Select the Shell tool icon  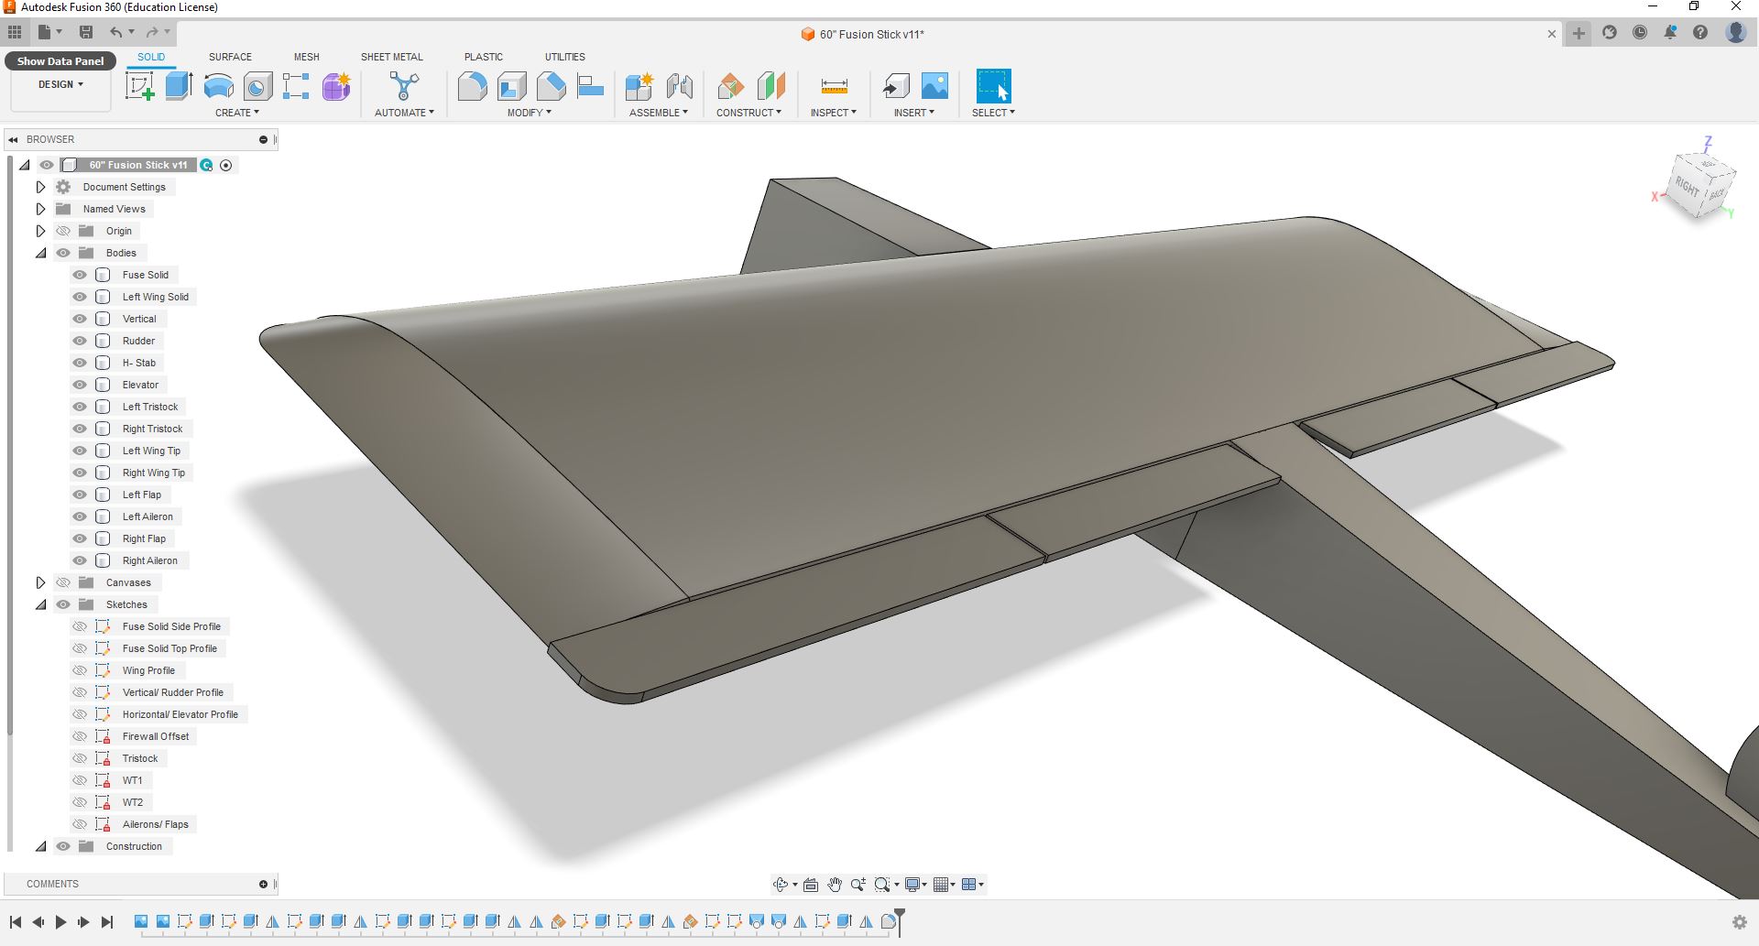[x=511, y=87]
